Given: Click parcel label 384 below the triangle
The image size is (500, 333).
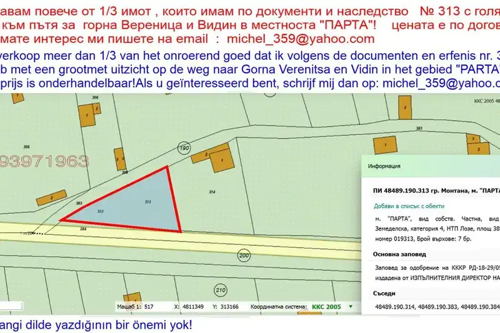Looking at the screenshot, I should 83,229.
